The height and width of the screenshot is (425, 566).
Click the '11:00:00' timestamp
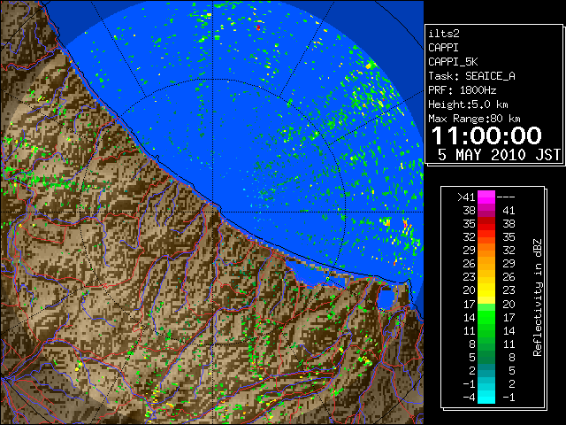point(486,135)
